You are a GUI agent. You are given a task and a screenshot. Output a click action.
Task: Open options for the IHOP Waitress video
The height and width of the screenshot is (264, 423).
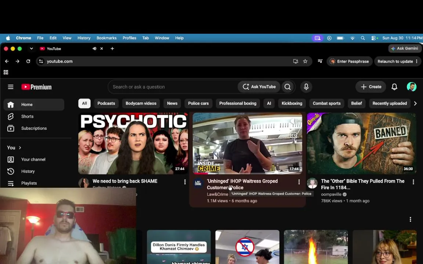click(299, 182)
